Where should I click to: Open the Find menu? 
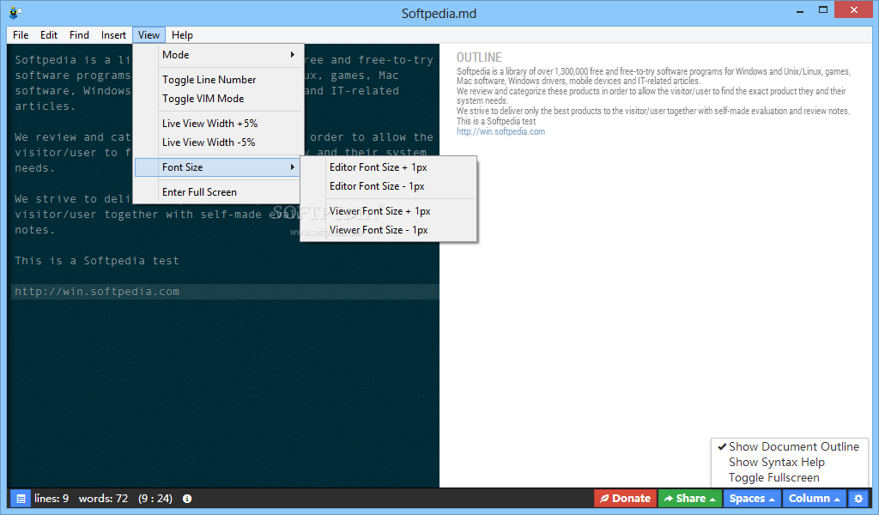[79, 34]
